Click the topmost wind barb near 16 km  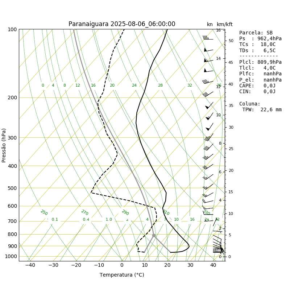click(208, 38)
